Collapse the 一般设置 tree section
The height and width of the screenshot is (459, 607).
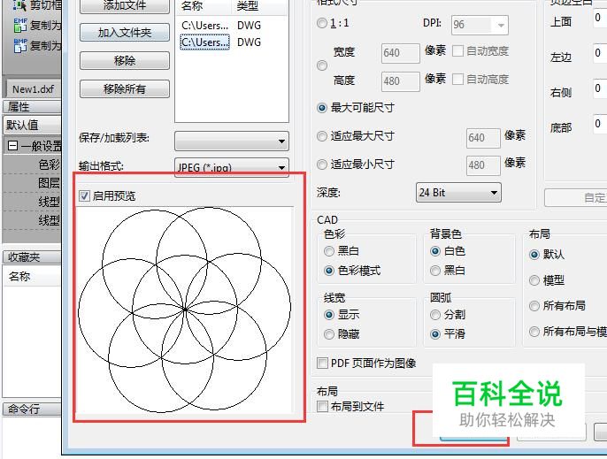12,146
